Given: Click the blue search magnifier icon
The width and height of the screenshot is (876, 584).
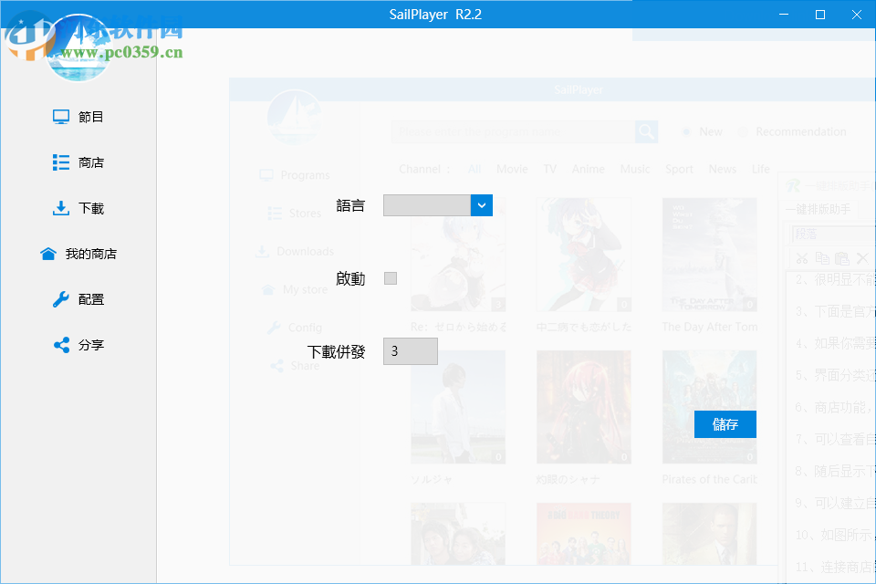Looking at the screenshot, I should click(646, 131).
